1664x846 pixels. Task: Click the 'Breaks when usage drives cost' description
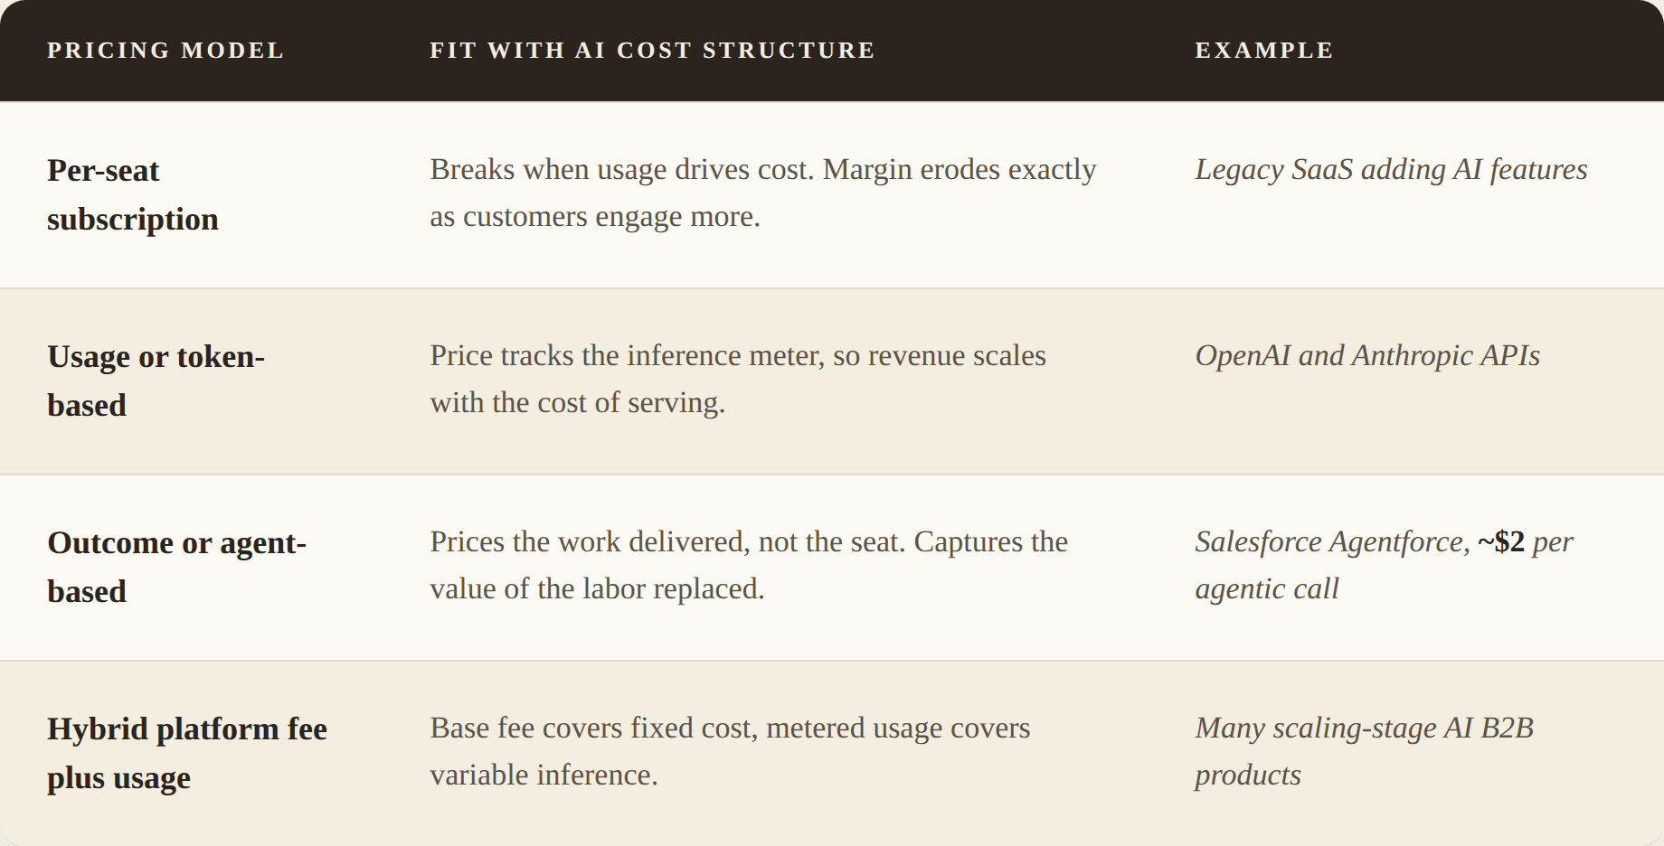click(763, 193)
